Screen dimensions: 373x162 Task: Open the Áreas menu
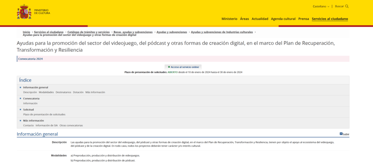(244, 19)
